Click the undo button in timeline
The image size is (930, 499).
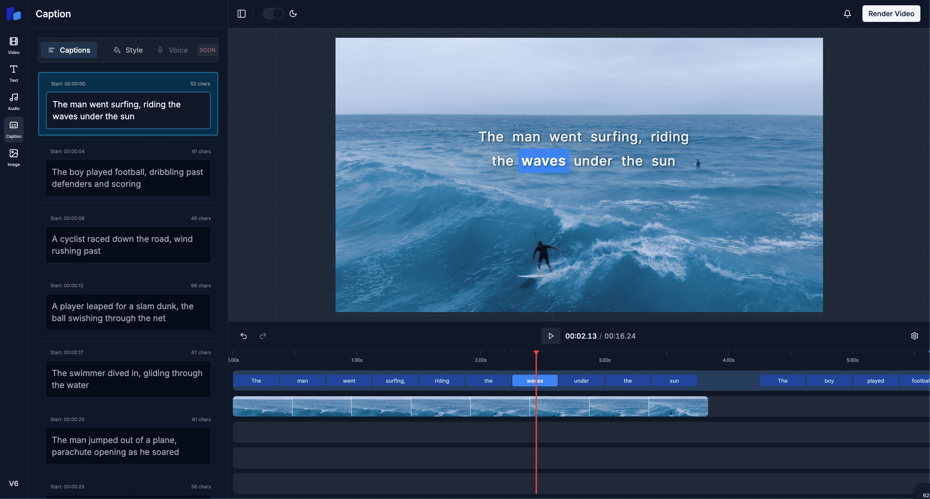(x=243, y=336)
